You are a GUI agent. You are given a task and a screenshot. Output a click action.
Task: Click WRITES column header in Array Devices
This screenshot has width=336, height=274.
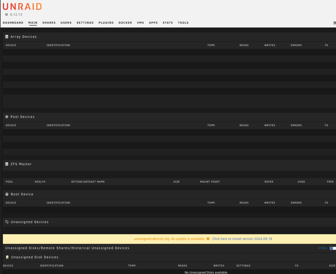pyautogui.click(x=270, y=45)
